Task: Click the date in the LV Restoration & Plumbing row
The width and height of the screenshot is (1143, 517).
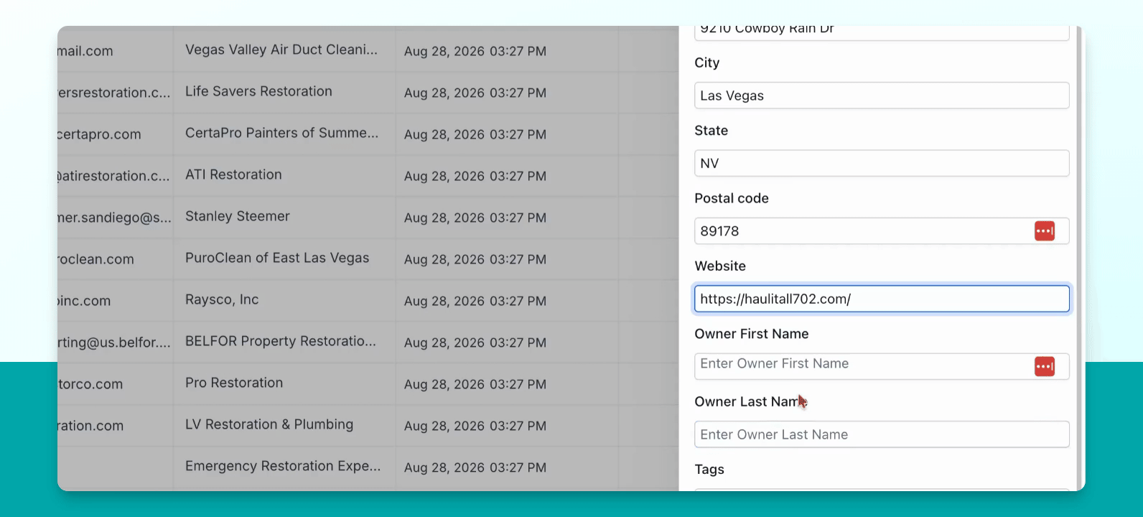Action: pos(475,426)
